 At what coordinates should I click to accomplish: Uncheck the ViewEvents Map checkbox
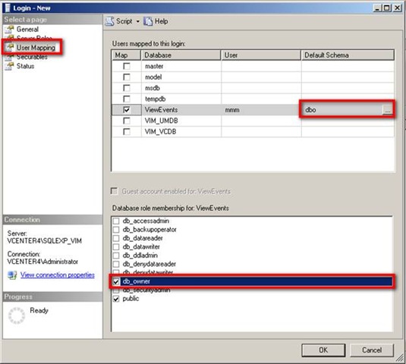[x=127, y=110]
